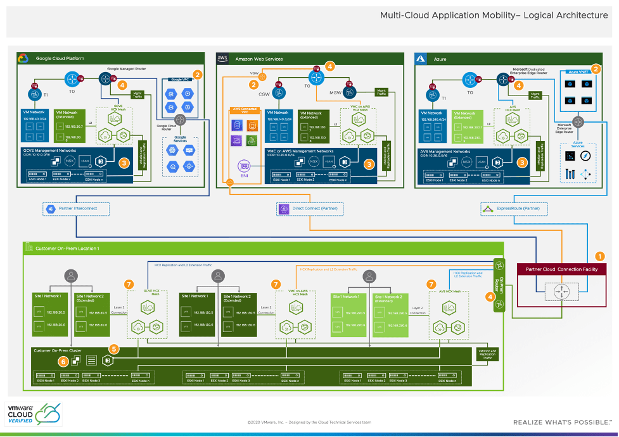Click the Google Cloud Platform logo
The width and height of the screenshot is (619, 437).
coord(23,59)
